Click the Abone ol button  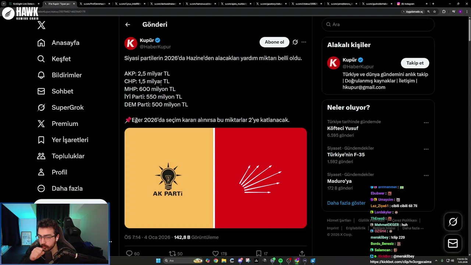tap(275, 42)
